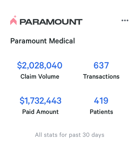Click the PARAMOUNT wordmark logo text
The image size is (139, 153).
coord(51,22)
